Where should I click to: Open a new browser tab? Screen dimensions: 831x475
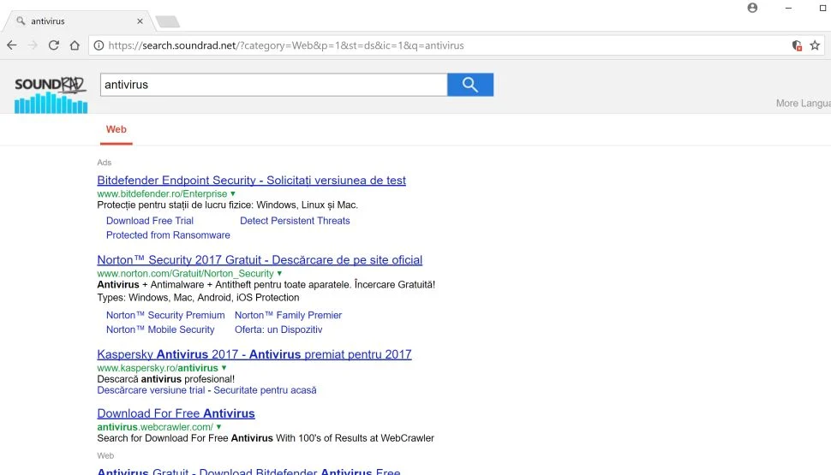[x=168, y=21]
